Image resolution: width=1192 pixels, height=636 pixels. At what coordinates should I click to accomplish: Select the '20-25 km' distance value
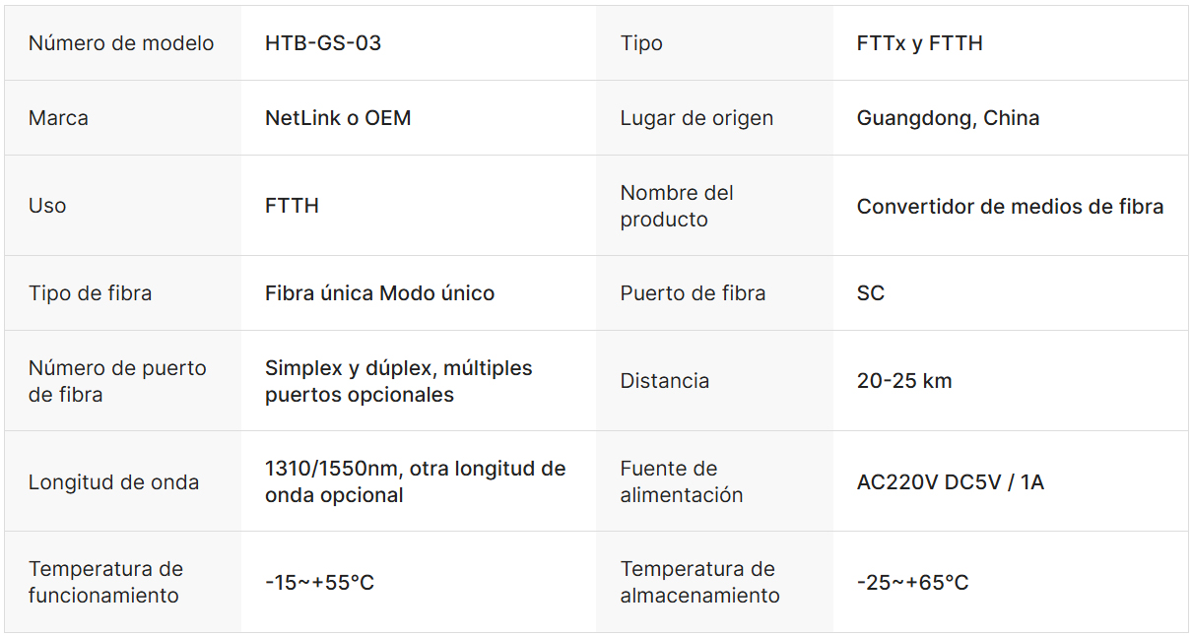(904, 381)
